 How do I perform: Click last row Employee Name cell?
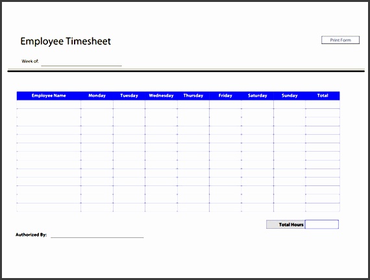coord(49,207)
